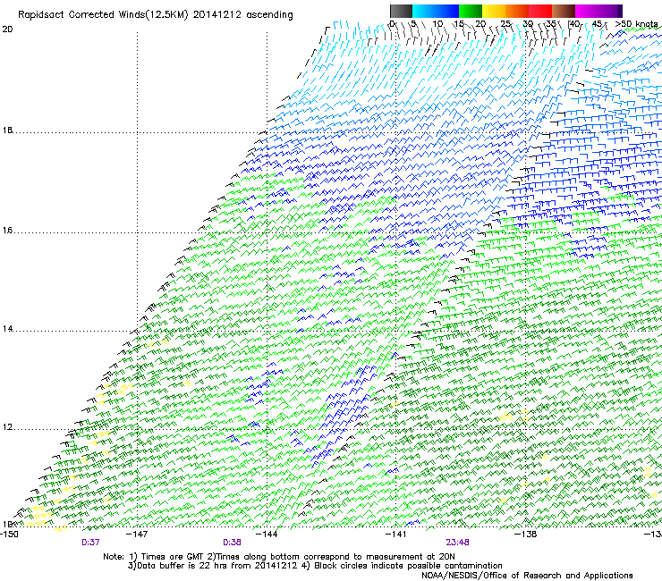662x581 pixels.
Task: Select the yellow 20–25 knot legend swatch
Action: pyautogui.click(x=494, y=11)
